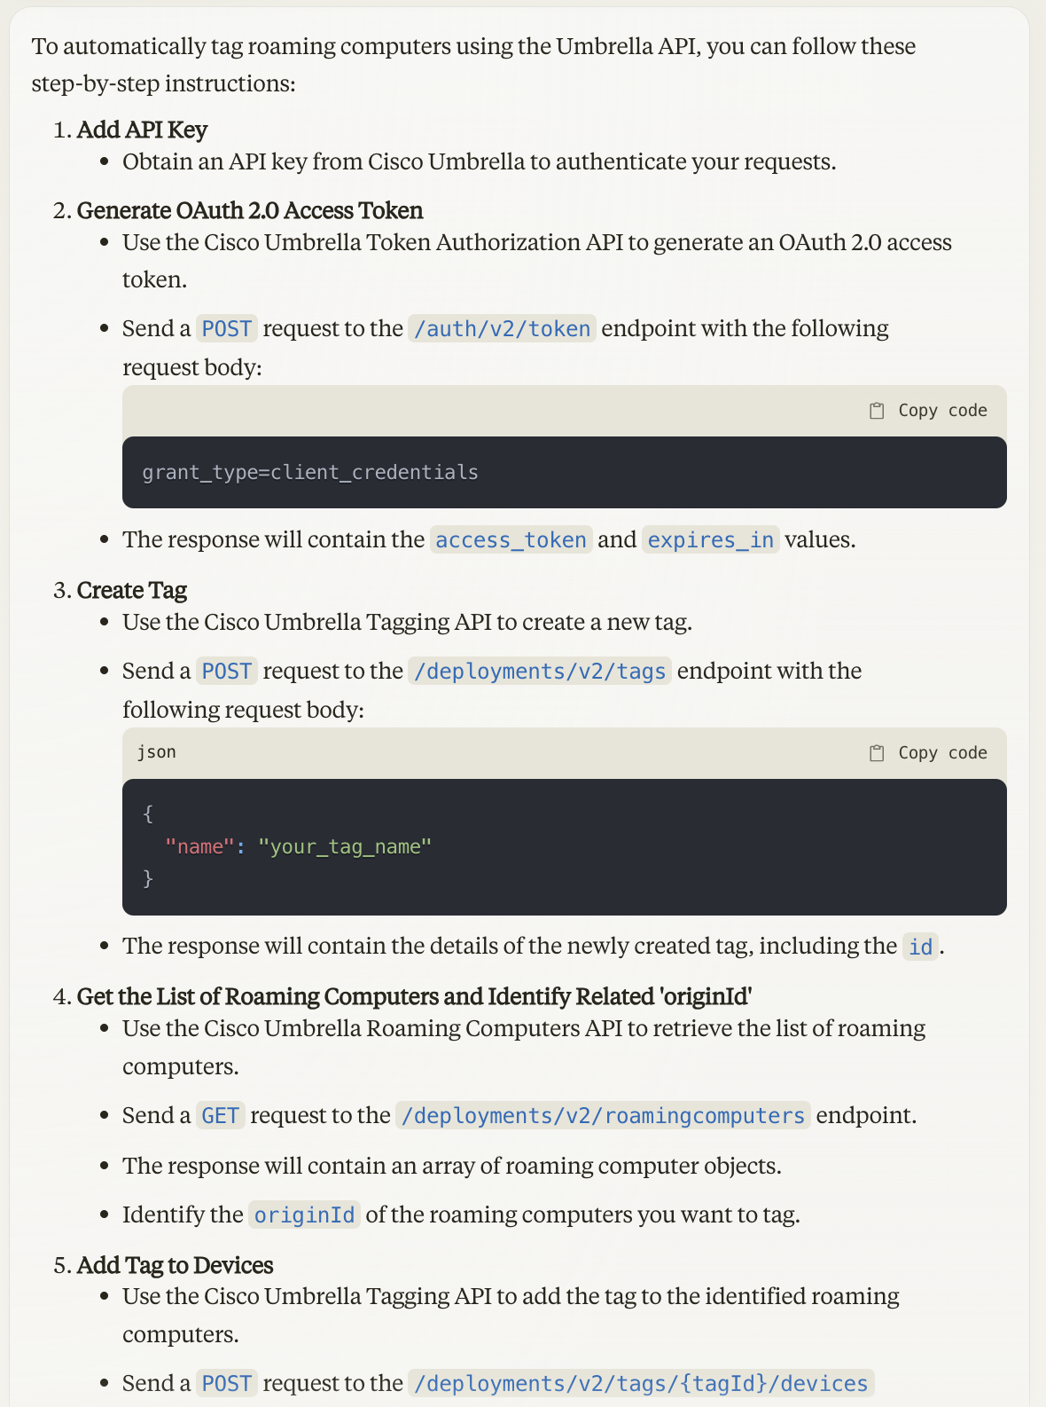Click the your_tag_name string in the json block

point(345,846)
